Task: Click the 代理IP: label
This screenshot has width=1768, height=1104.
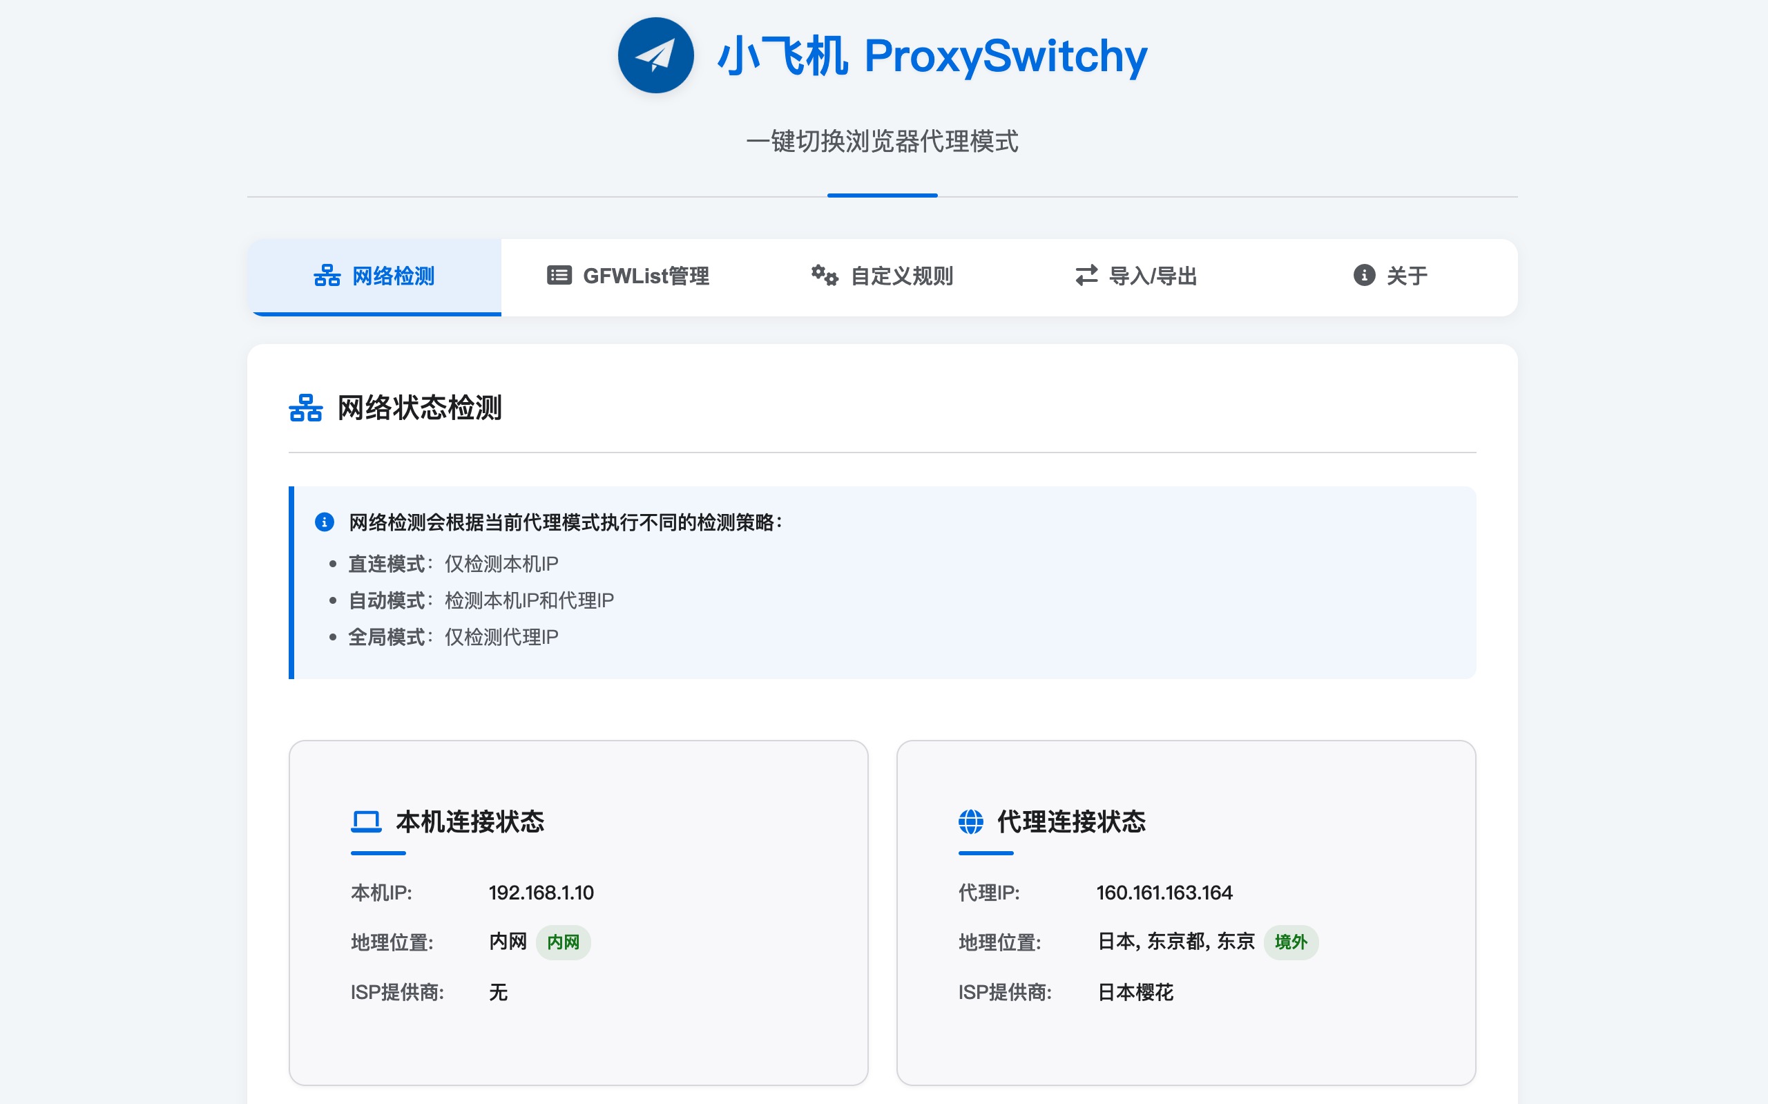Action: (989, 893)
